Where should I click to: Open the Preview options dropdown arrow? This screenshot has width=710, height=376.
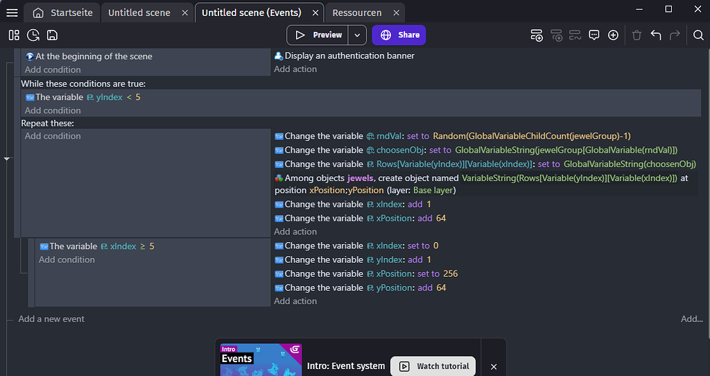tap(356, 35)
